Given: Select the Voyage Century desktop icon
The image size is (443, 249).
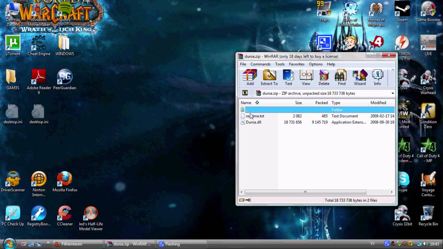Looking at the screenshot, I should pyautogui.click(x=428, y=184).
